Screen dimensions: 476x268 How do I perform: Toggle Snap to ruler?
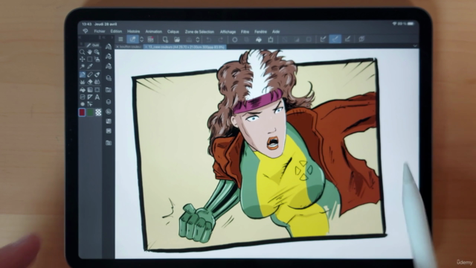[x=323, y=39]
